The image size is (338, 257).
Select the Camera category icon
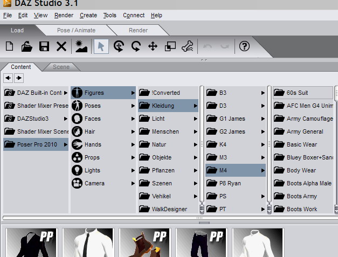(x=77, y=183)
